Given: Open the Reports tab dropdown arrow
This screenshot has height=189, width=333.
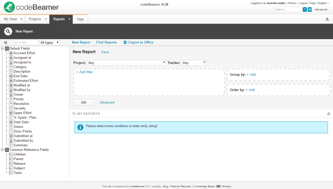Looking at the screenshot, I should tap(69, 19).
